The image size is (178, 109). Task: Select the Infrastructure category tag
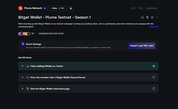(152, 8)
